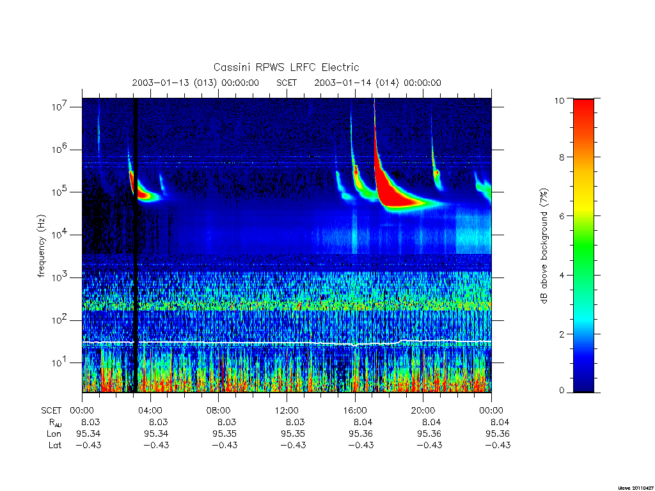Click the Lon value 95.35 under 12:00
The height and width of the screenshot is (491, 655).
[293, 433]
